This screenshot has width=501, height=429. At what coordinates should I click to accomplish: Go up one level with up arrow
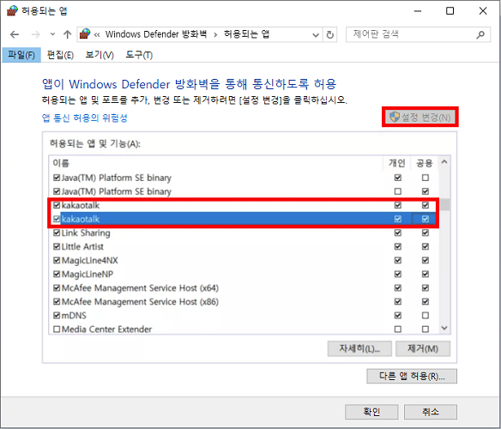coord(67,34)
